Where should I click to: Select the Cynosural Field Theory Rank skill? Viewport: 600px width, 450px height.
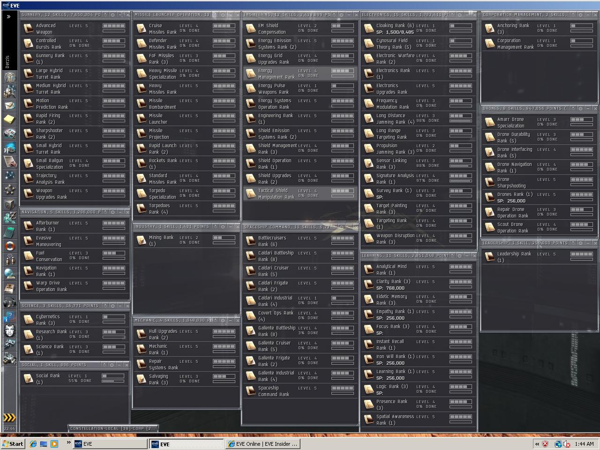coord(419,44)
